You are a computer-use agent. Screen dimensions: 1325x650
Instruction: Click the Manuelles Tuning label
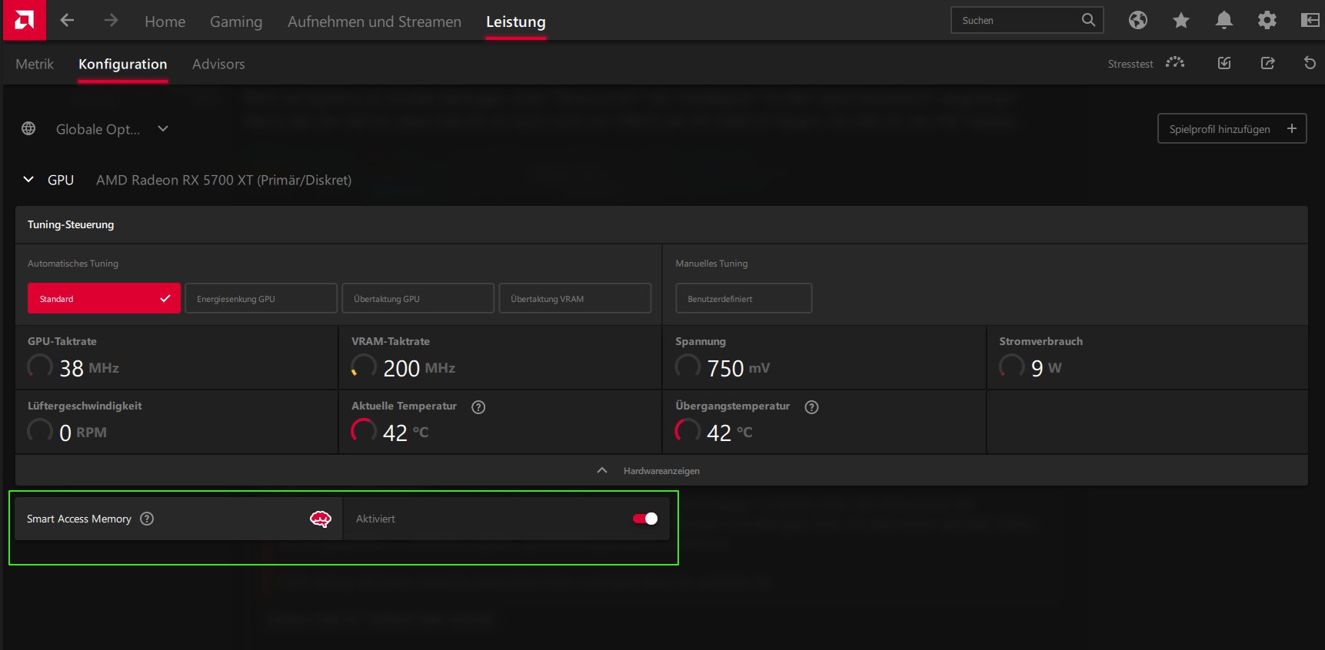711,264
